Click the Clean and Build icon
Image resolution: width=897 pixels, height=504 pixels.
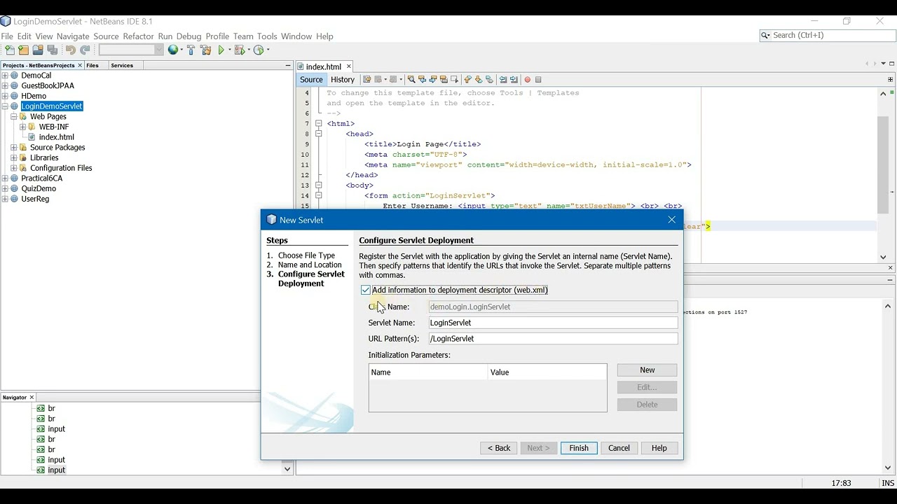coord(205,50)
